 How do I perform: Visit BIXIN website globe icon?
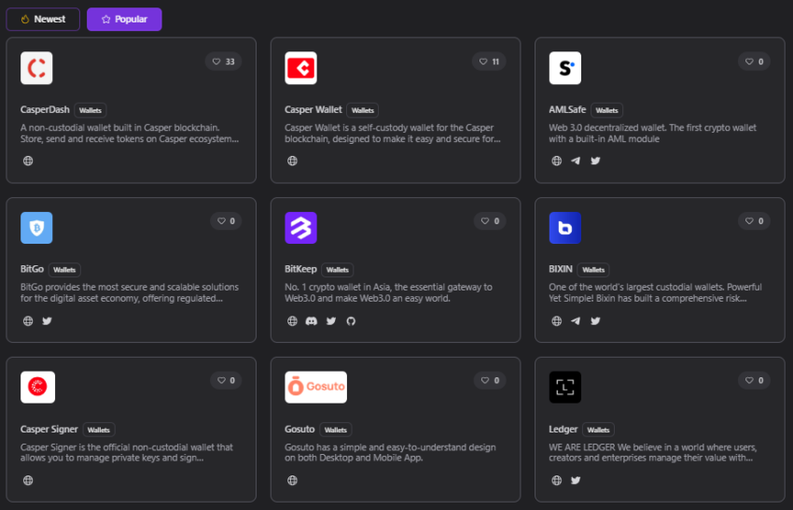click(556, 321)
